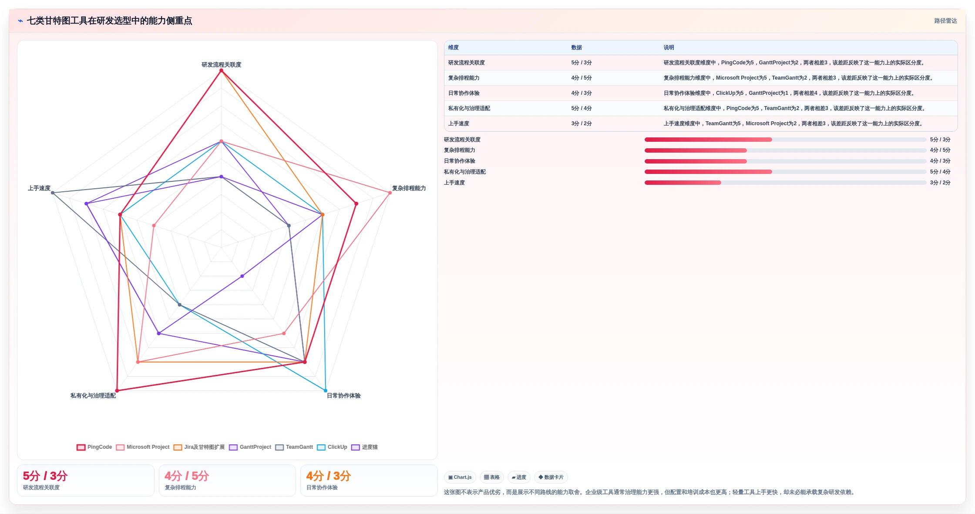Click table value 5分 / 4分

(x=582, y=108)
